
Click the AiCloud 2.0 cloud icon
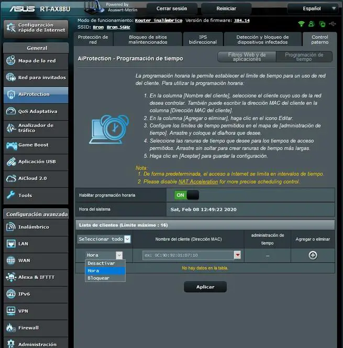(x=11, y=178)
